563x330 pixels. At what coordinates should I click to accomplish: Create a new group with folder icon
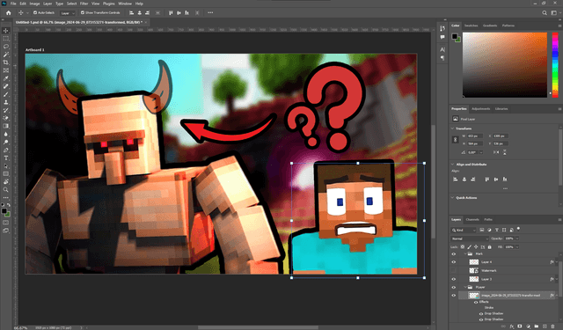point(537,326)
